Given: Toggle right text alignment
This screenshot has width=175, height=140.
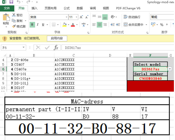Looking at the screenshot, I should [105, 25].
